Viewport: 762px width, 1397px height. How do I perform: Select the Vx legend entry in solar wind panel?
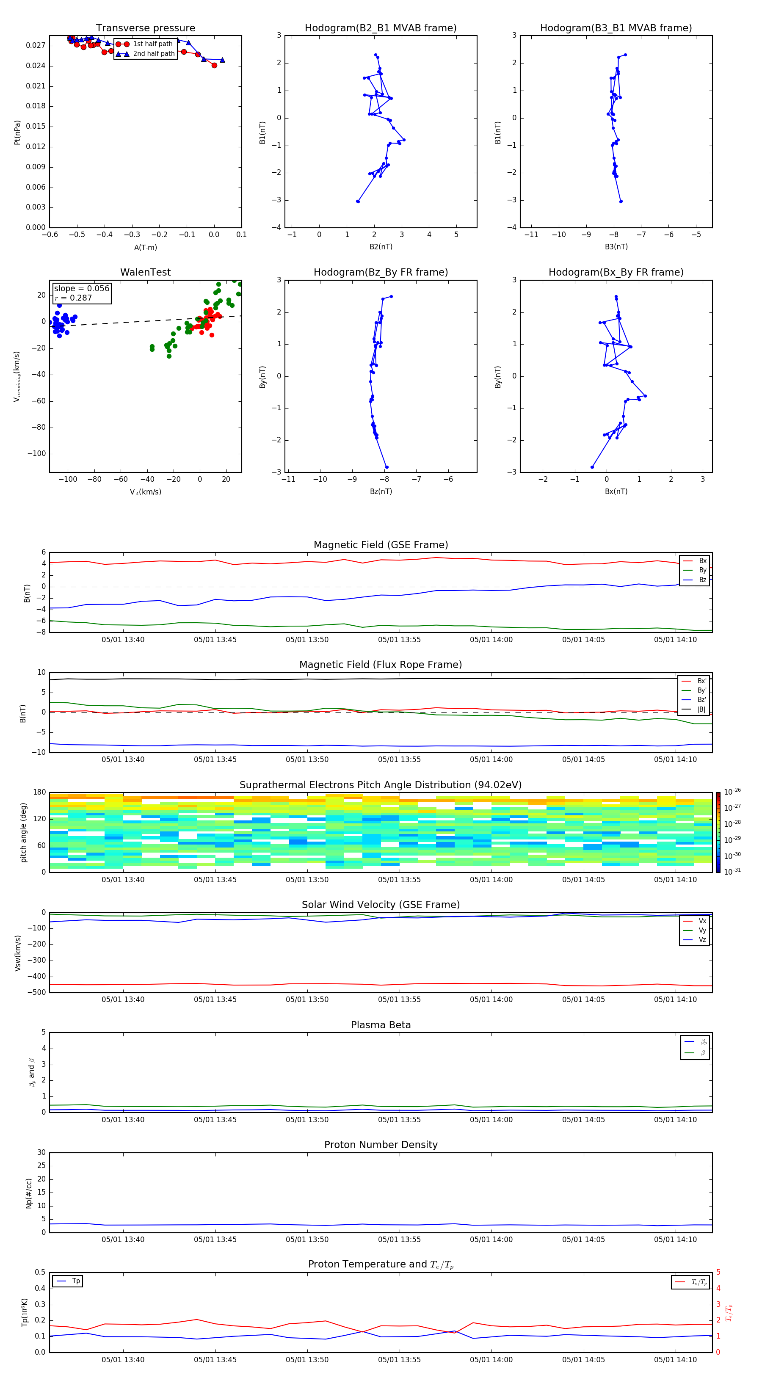695,921
